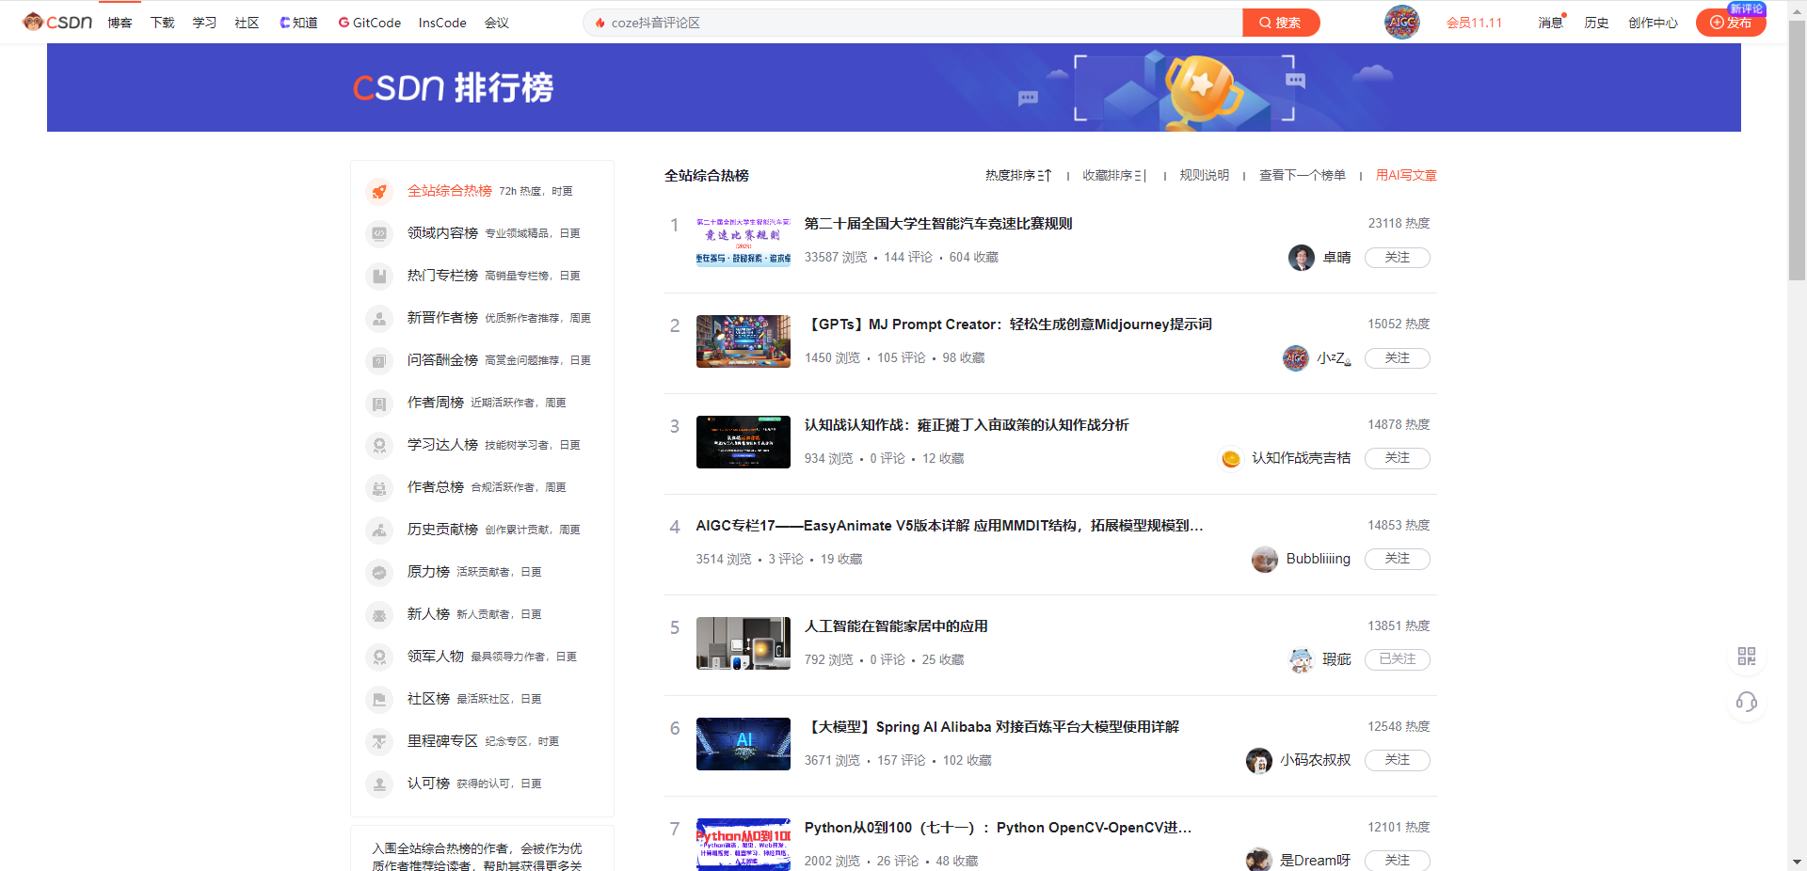Viewport: 1807px width, 871px height.
Task: Open the 下载 nav menu
Action: [162, 23]
